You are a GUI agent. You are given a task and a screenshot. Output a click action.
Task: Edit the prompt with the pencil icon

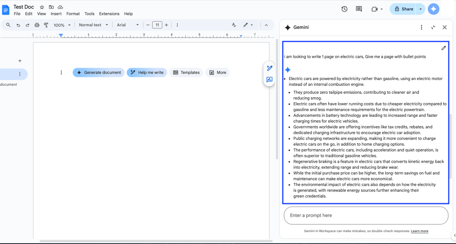coord(443,48)
